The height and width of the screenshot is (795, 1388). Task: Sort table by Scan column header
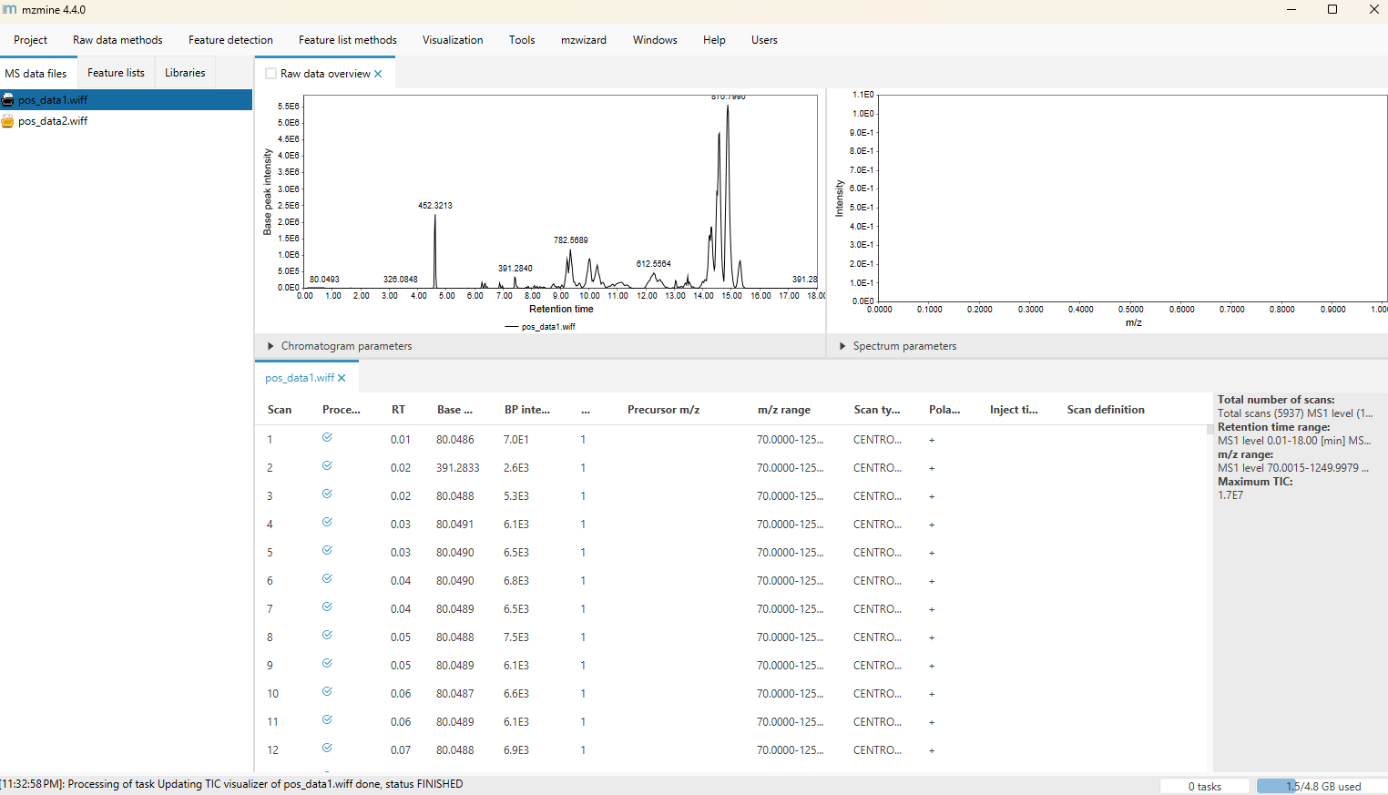point(280,410)
